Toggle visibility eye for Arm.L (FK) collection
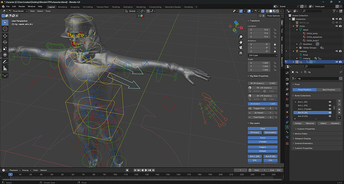The height and width of the screenshot is (184, 344). [330, 105]
